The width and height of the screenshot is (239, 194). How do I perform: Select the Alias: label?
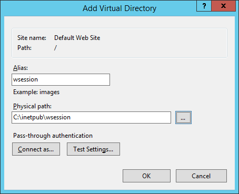tap(21, 68)
